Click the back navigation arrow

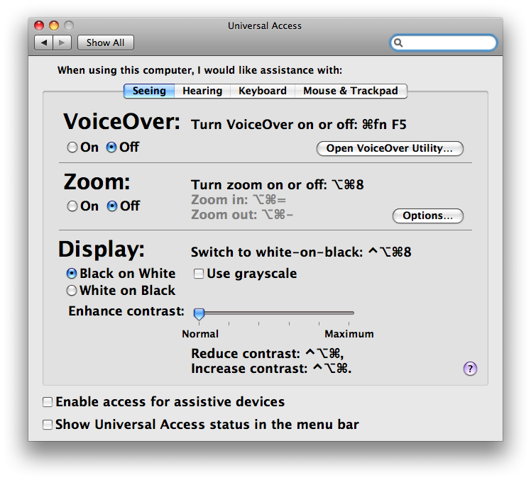click(44, 43)
